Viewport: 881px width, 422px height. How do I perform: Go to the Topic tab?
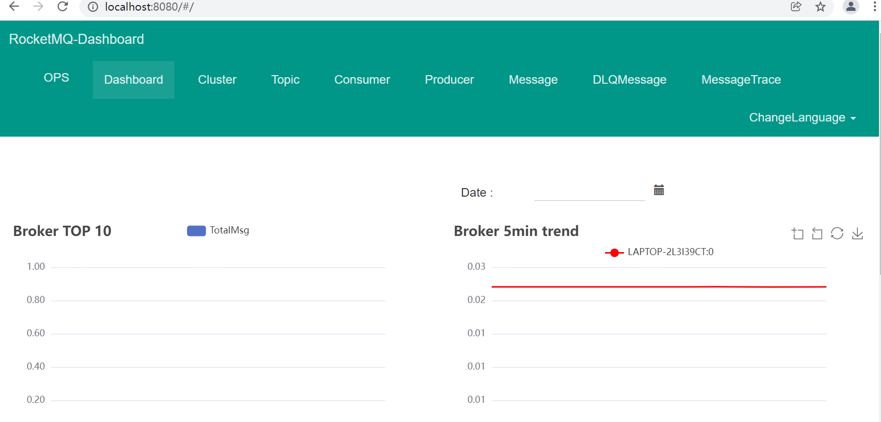pos(285,80)
